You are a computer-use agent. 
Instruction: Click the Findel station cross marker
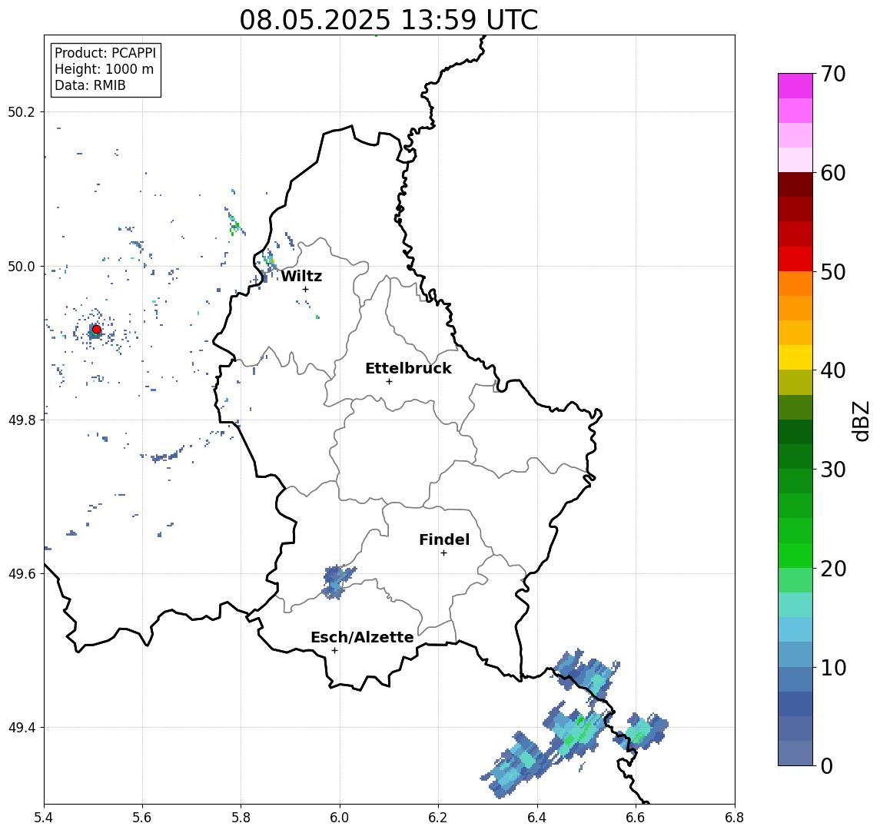[x=443, y=553]
